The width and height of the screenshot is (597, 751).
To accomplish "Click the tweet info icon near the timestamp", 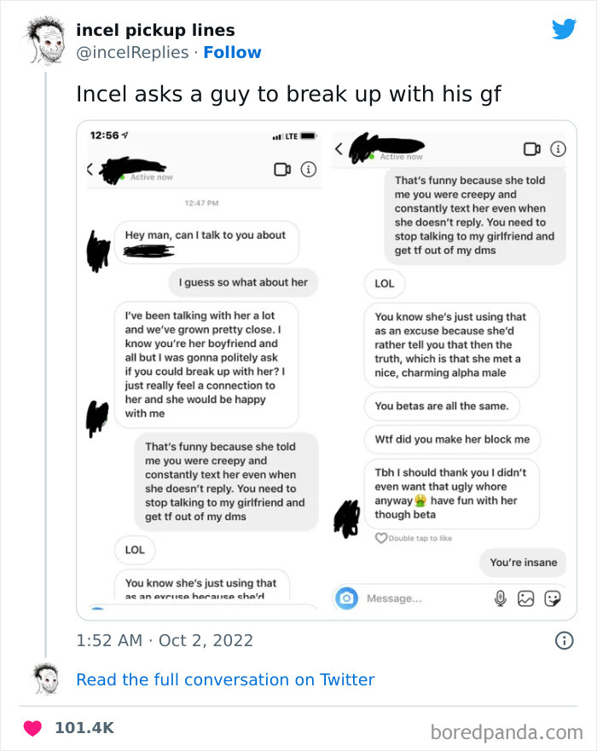I will 564,638.
